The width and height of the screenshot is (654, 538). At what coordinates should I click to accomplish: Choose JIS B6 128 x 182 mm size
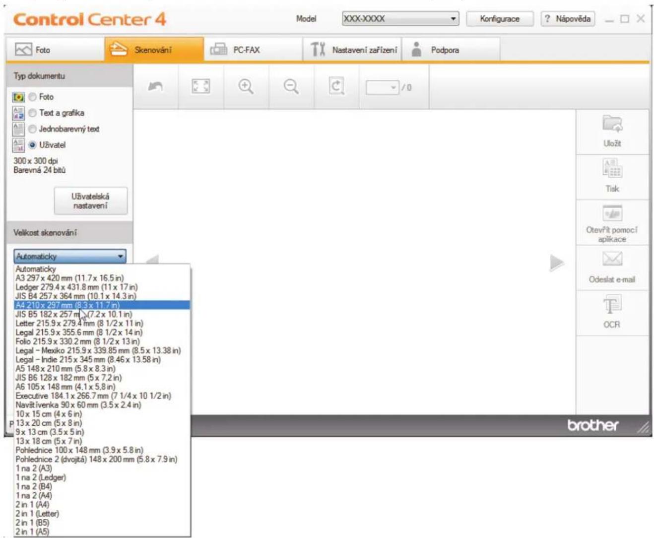102,378
